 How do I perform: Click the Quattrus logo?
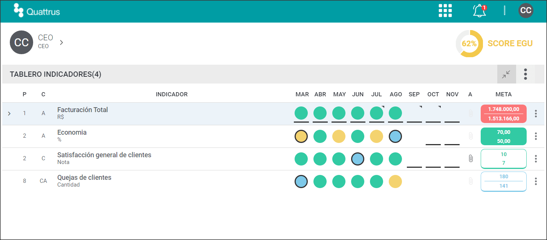(x=37, y=11)
